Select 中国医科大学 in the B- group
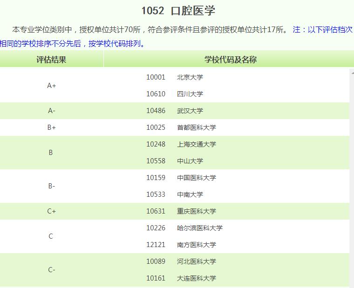The image size is (354, 288). [197, 178]
